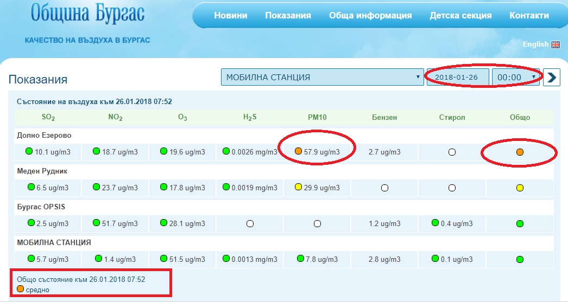Click empty PM10 circle in Бургас OPSIS row
The image size is (568, 302).
pyautogui.click(x=317, y=224)
